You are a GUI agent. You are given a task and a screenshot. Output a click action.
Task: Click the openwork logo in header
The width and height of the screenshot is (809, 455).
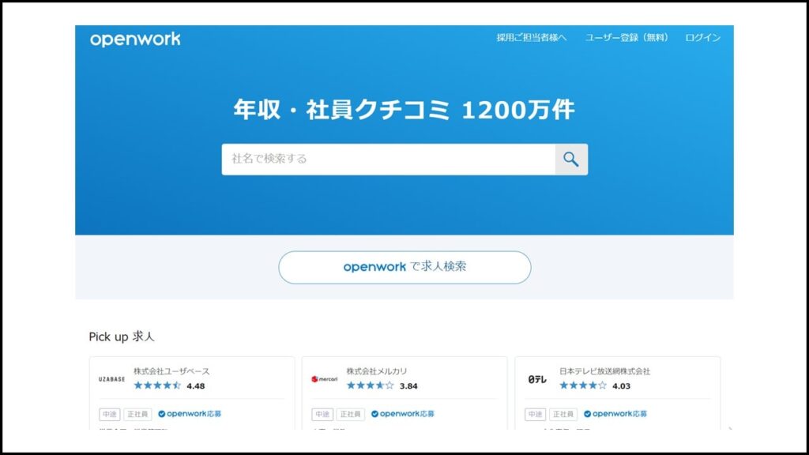pyautogui.click(x=135, y=39)
